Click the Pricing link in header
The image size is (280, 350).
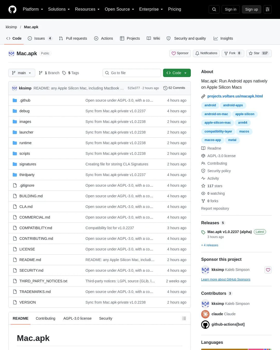coord(174,9)
